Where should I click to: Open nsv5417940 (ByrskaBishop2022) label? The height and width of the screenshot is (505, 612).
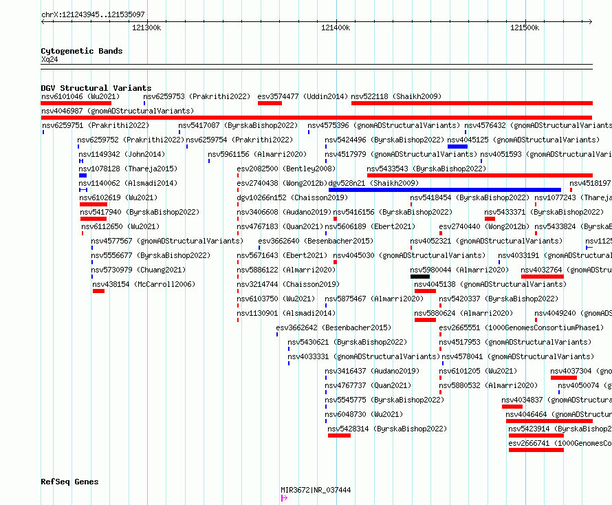[x=140, y=212]
